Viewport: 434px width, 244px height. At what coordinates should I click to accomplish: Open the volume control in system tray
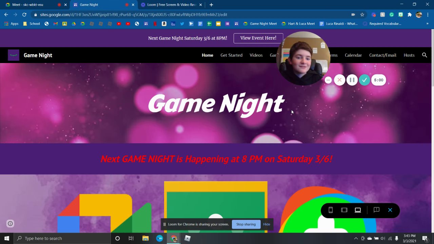383,238
